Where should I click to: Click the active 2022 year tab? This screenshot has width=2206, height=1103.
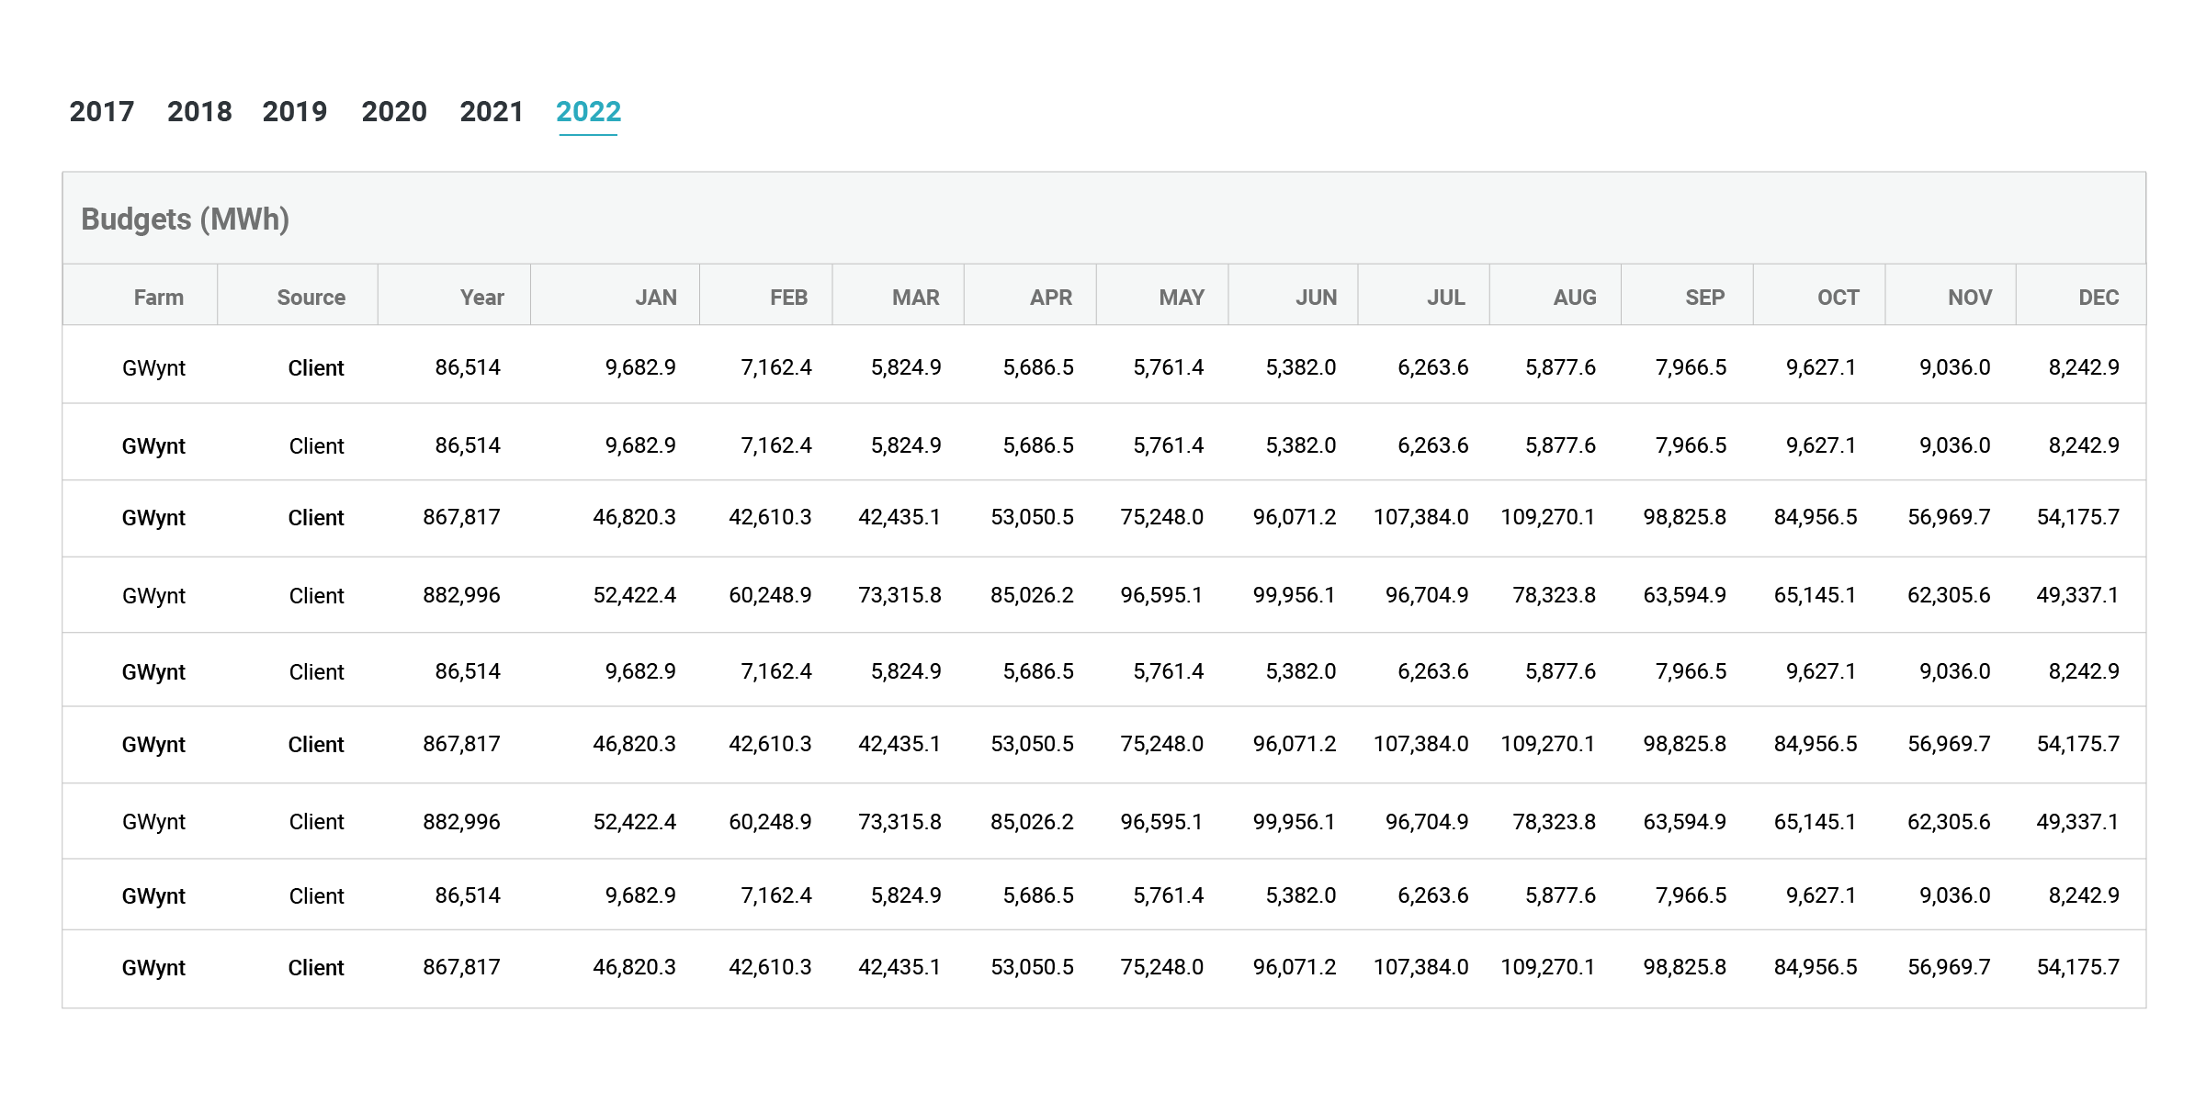(x=589, y=112)
